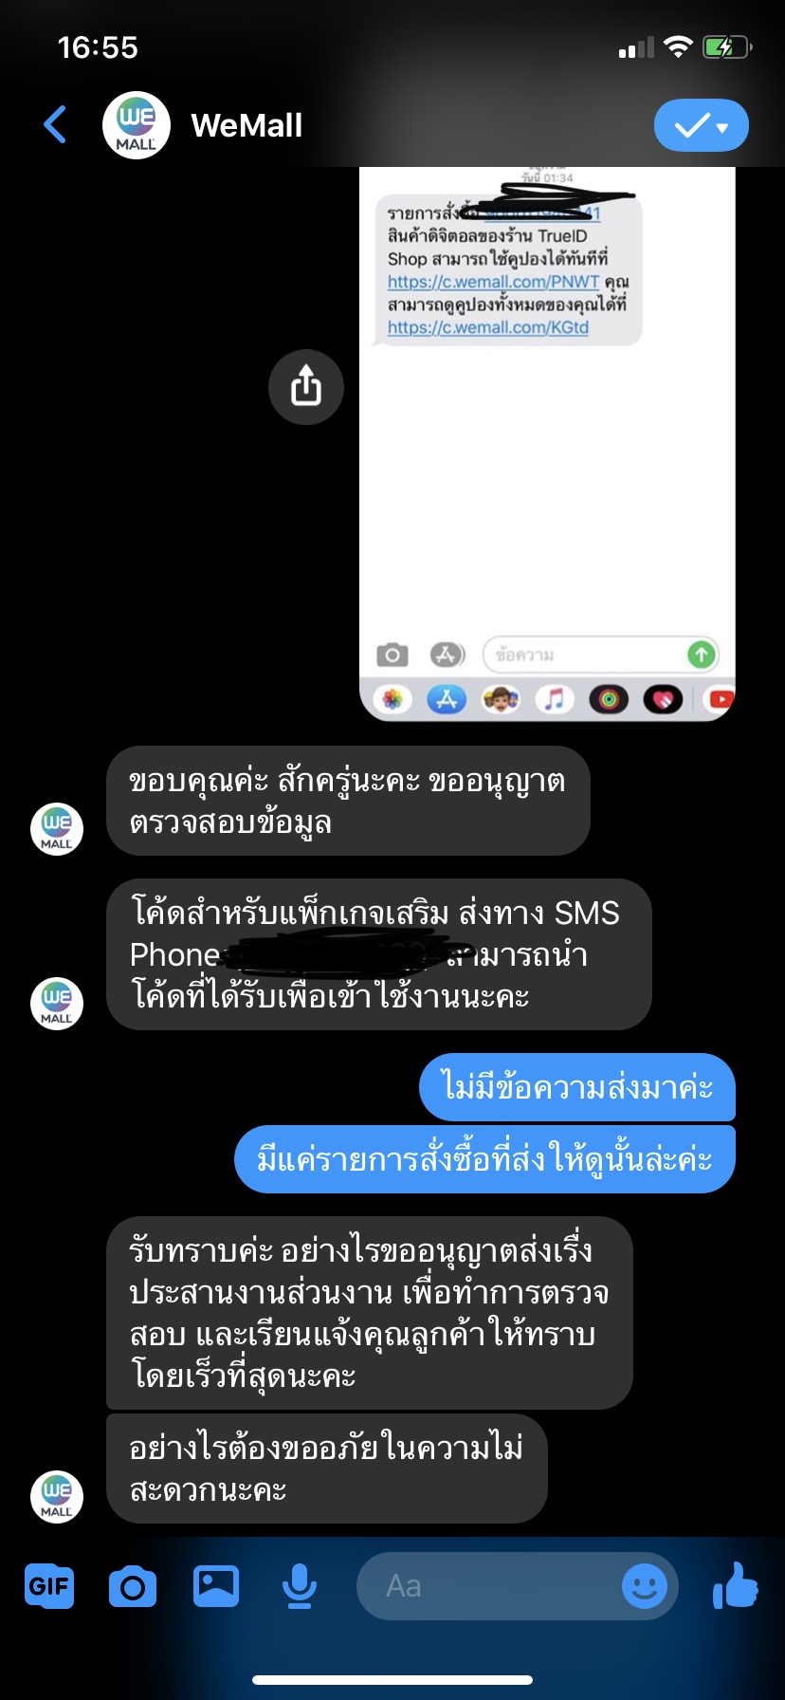785x1700 pixels.
Task: Tap the microphone to record voice
Action: (300, 1585)
